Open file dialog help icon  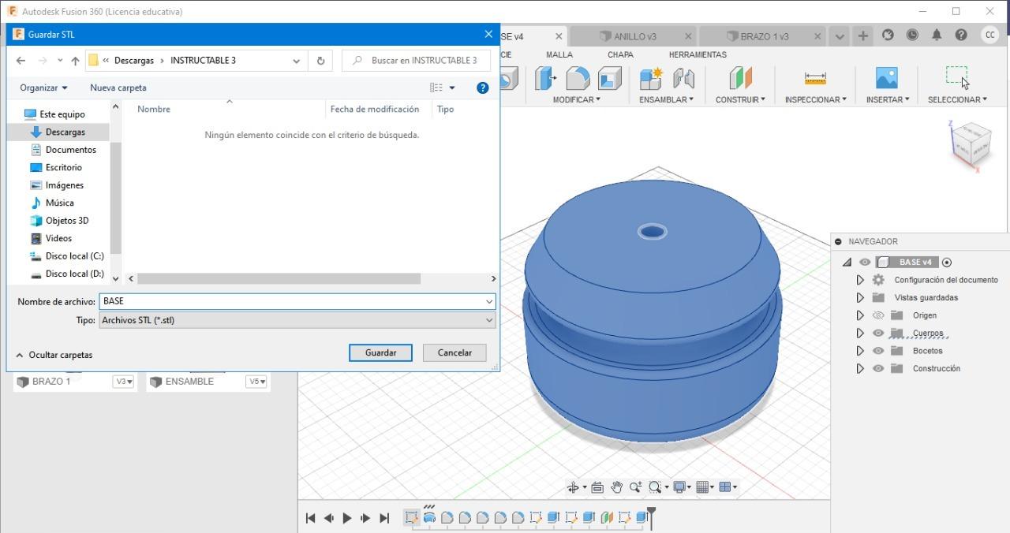pyautogui.click(x=483, y=88)
